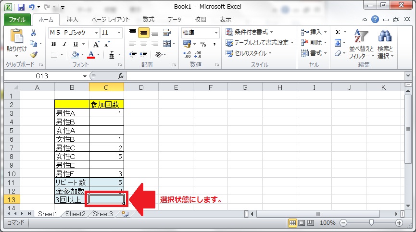Open Find and Select binoculars
The image size is (416, 232).
click(385, 44)
